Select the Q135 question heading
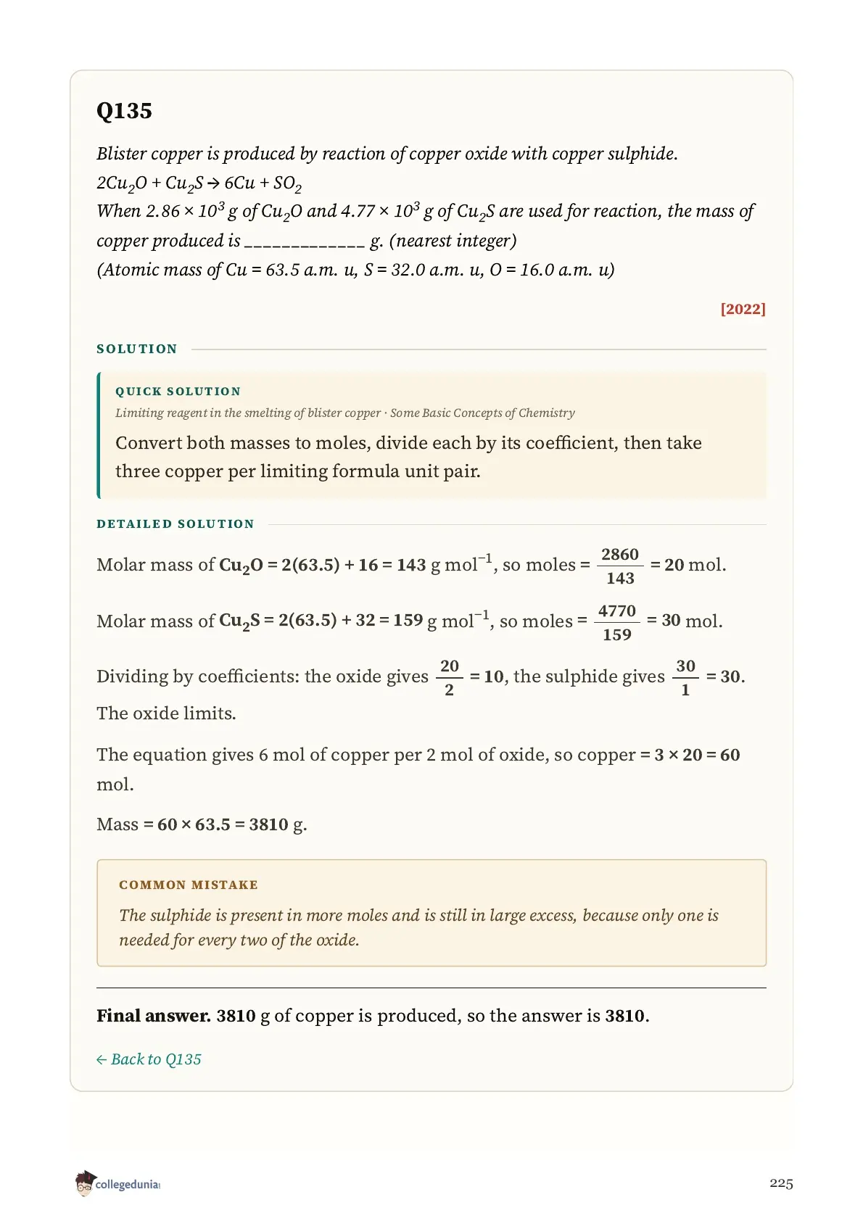The height and width of the screenshot is (1221, 863). click(124, 111)
